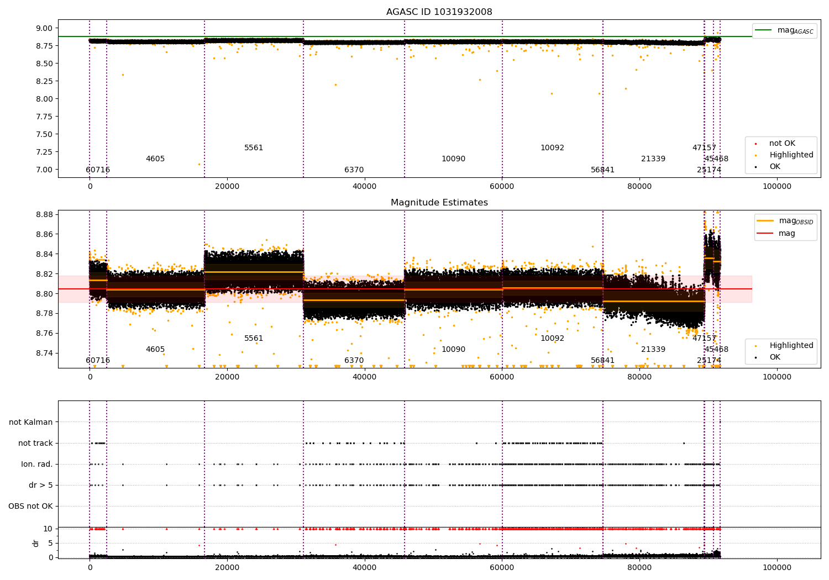Click obsid label 56841 in Magnitude Estimates plot
The height and width of the screenshot is (580, 829).
tap(602, 361)
